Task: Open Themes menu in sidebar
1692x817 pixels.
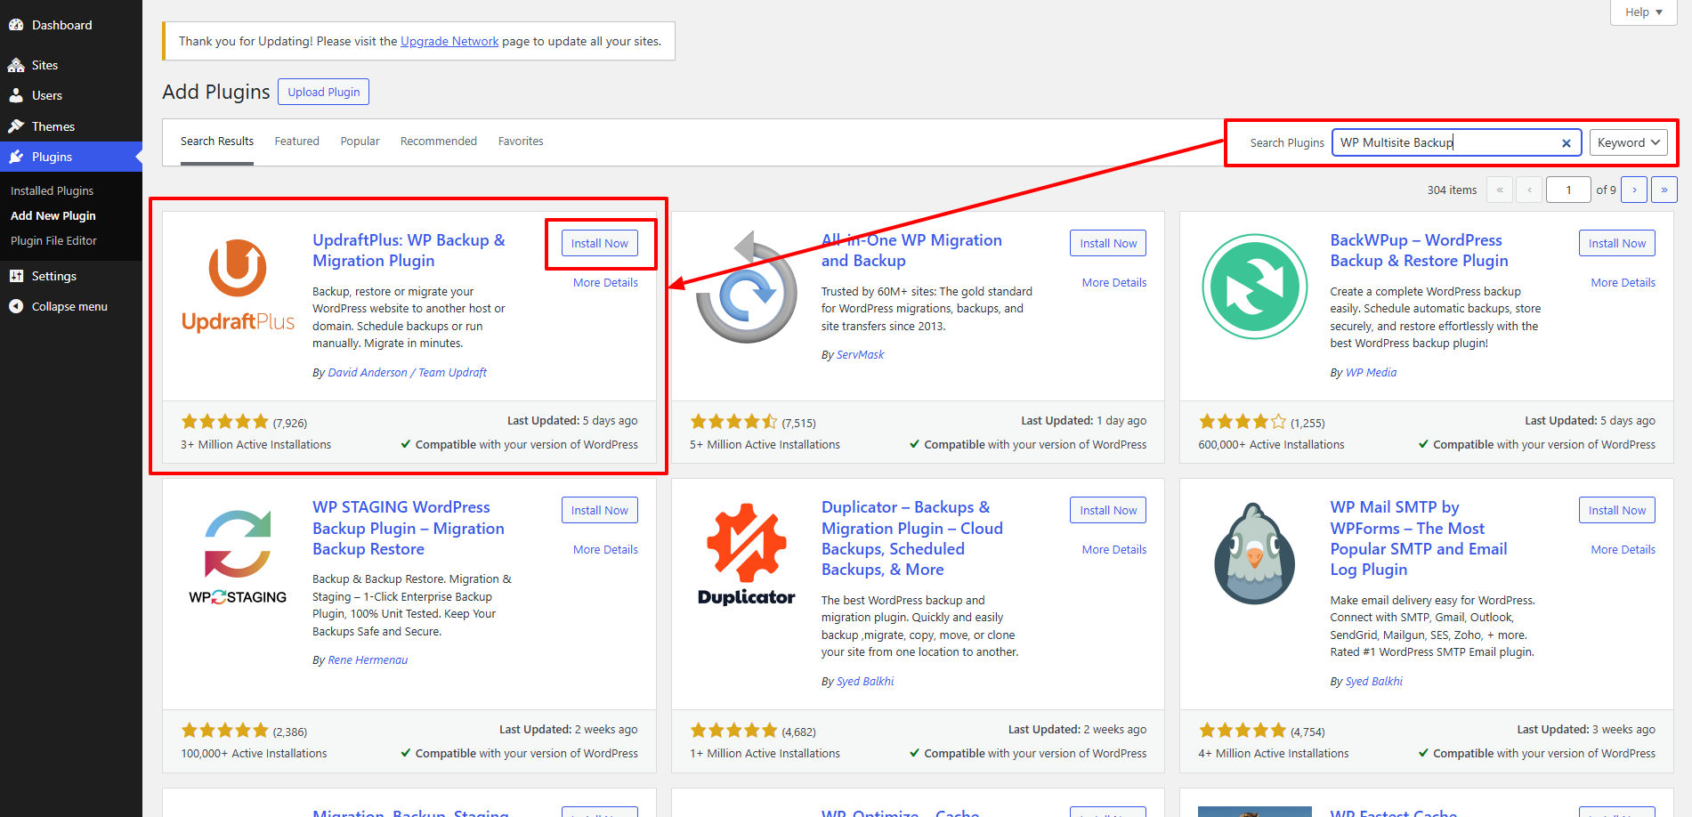Action: coord(71,126)
